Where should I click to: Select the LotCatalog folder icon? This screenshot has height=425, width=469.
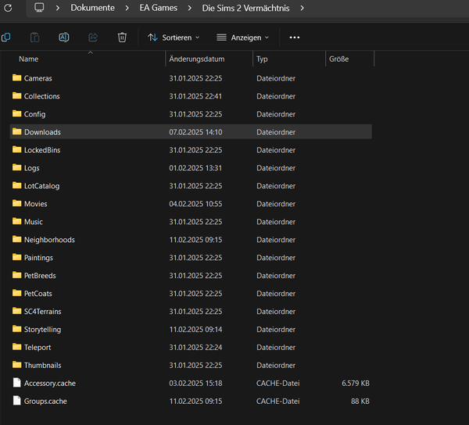(16, 186)
